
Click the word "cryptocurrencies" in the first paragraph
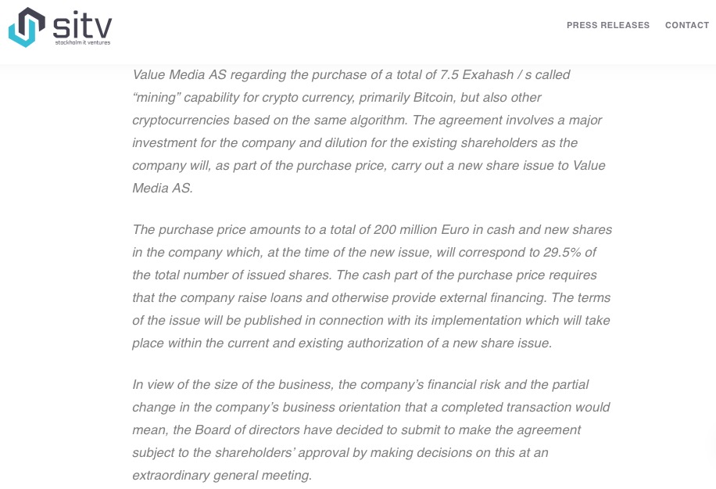181,120
